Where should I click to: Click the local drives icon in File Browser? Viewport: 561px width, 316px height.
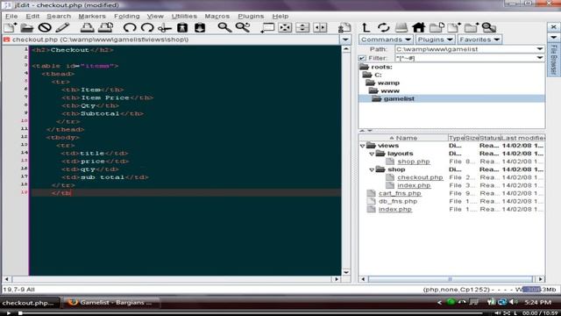(401, 27)
